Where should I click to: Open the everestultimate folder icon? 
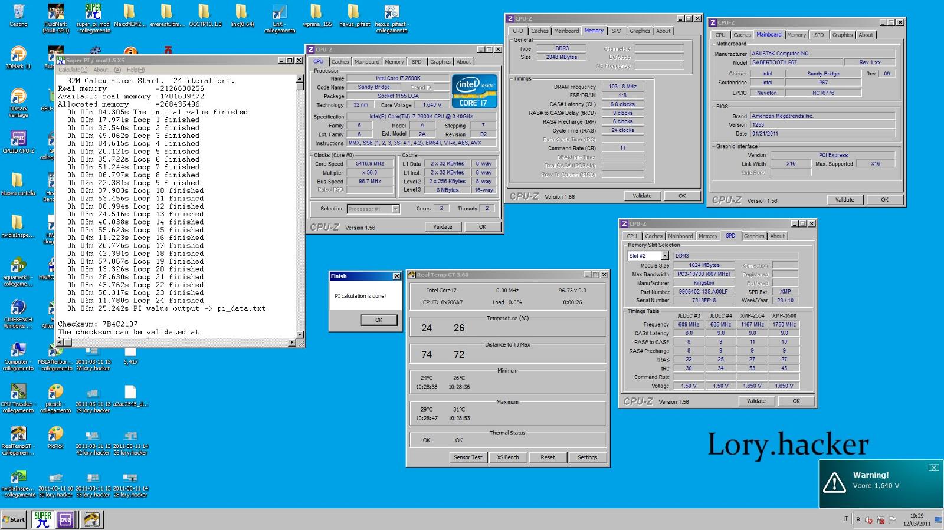(x=166, y=15)
